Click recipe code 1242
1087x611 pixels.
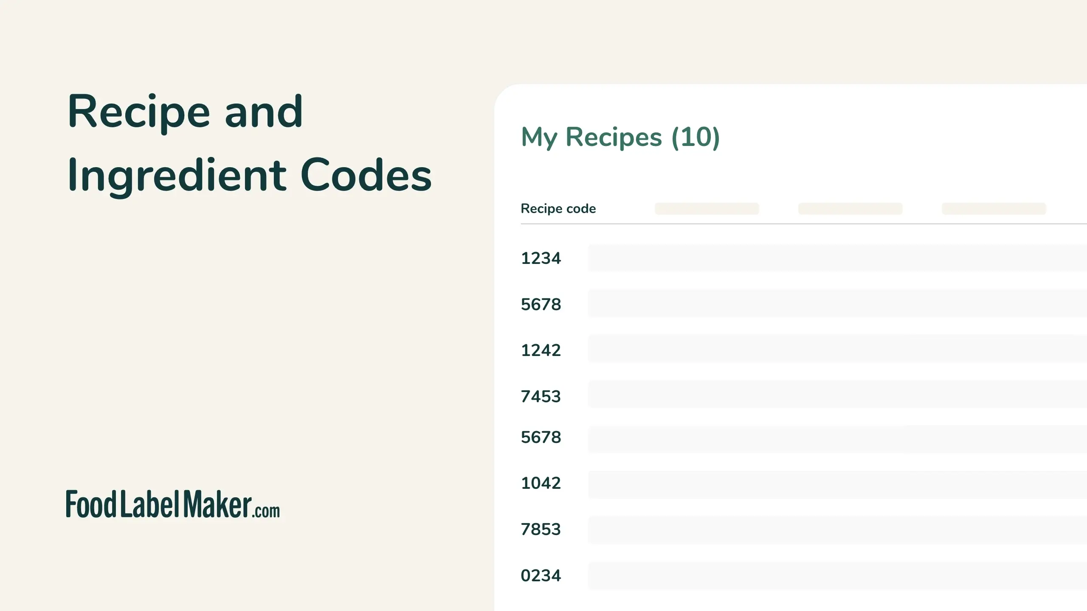(541, 350)
